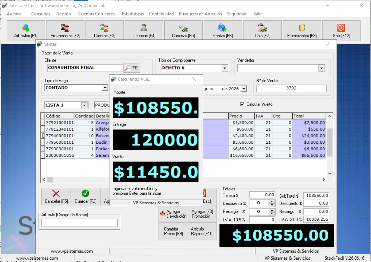
Task: Increase the Descuento % stepper value
Action: (272, 202)
